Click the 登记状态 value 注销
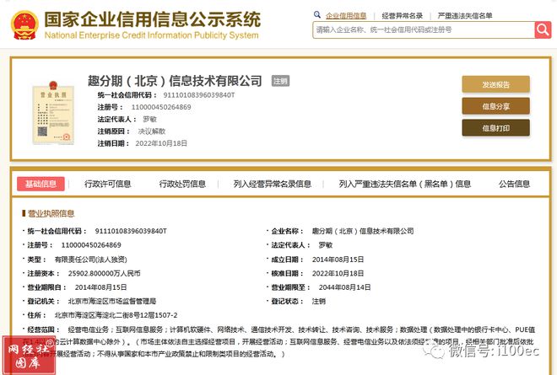This screenshot has height=375, width=557. tap(319, 301)
